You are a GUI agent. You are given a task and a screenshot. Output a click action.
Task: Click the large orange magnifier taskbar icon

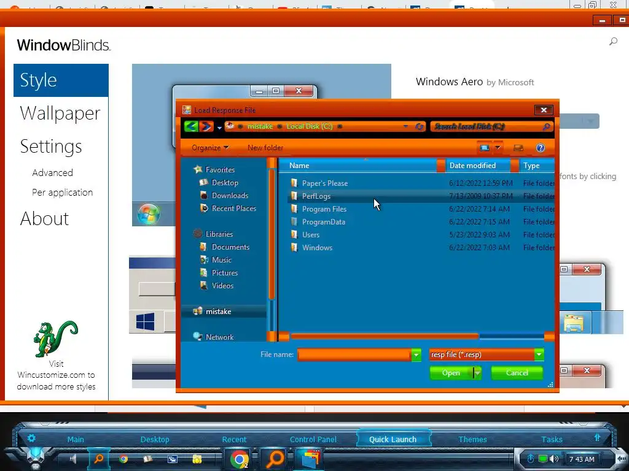[x=275, y=459]
